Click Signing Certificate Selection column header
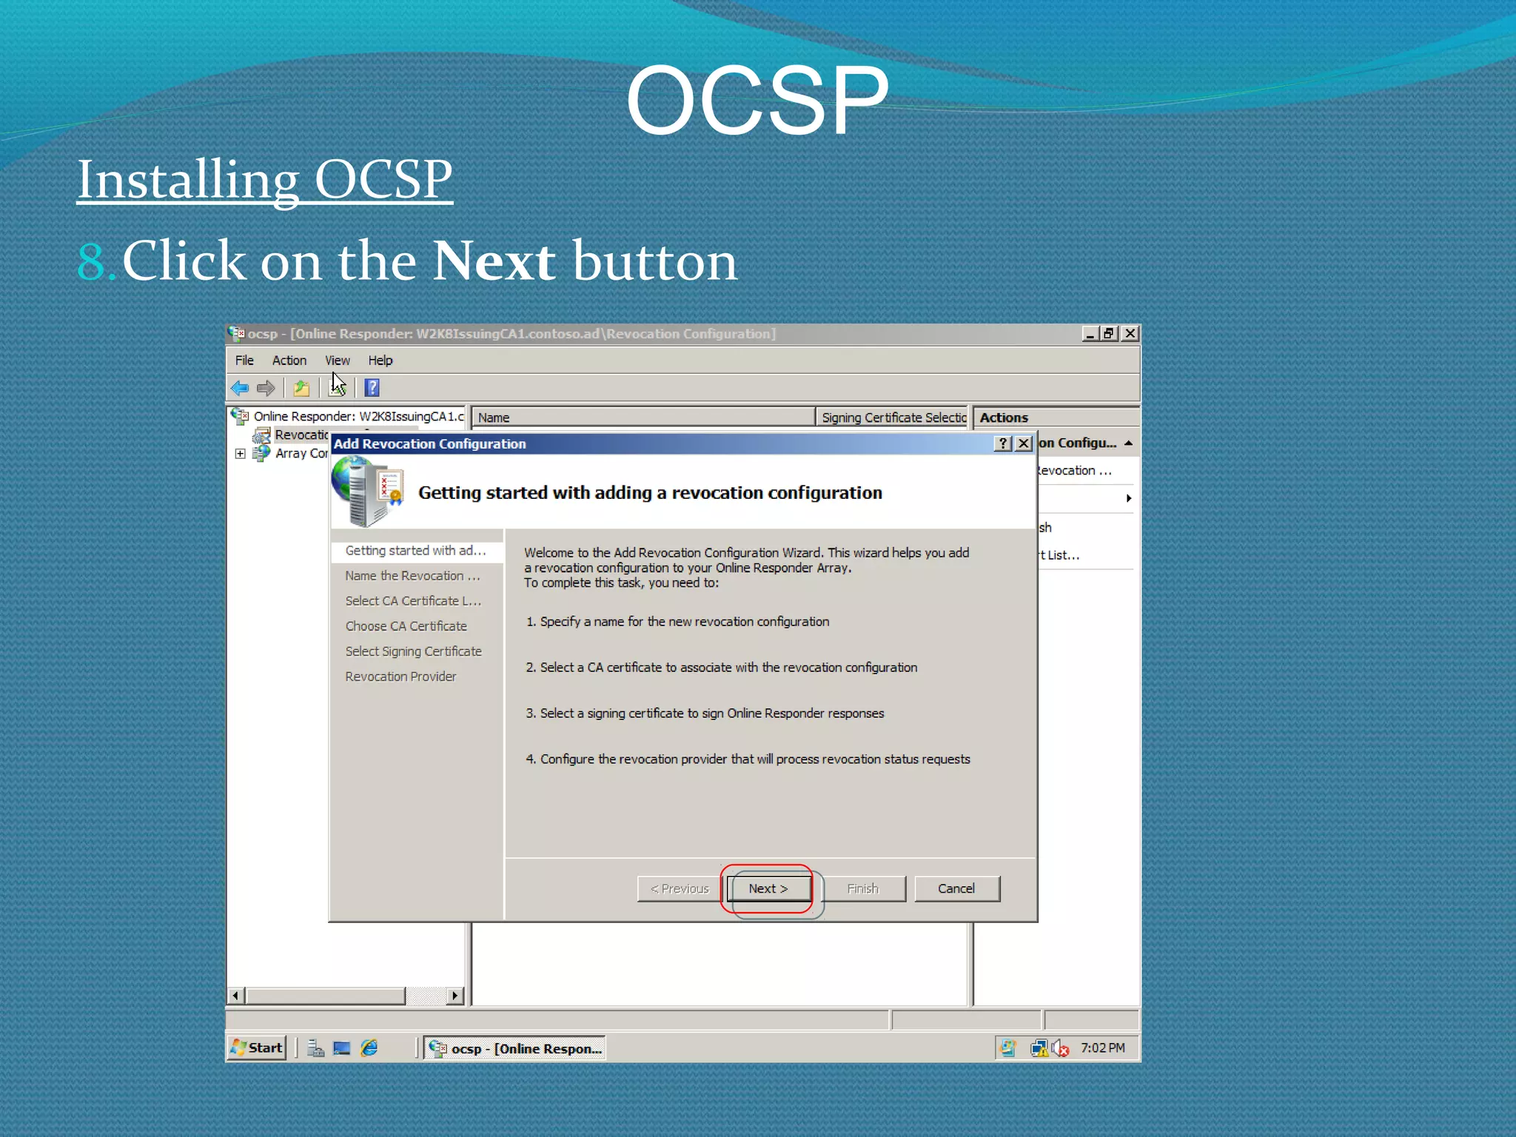Viewport: 1516px width, 1137px height. pos(893,417)
